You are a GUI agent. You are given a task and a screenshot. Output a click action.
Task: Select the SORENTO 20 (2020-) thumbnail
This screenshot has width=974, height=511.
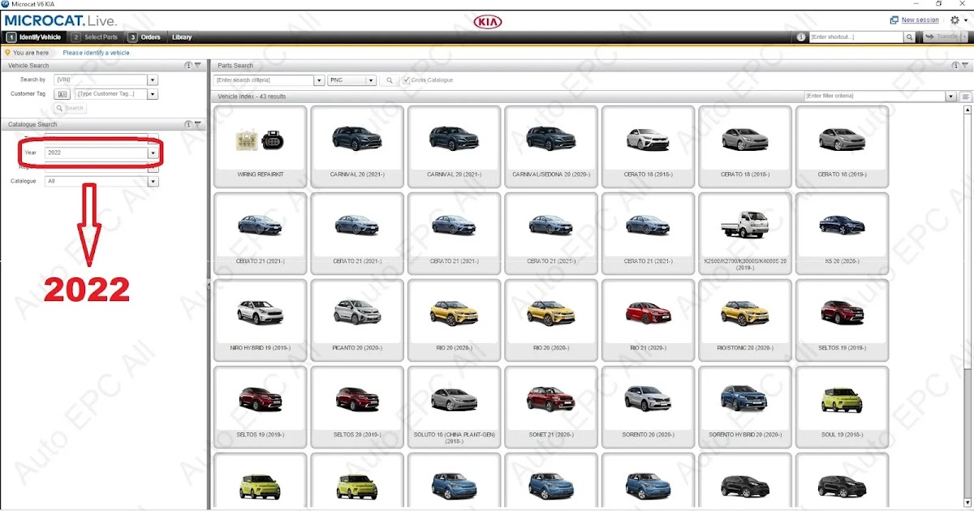648,407
